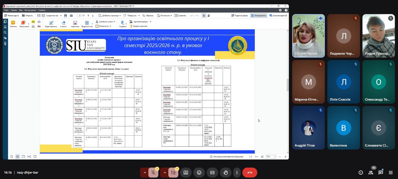This screenshot has height=179, width=398.
Task: Open the Файл menu
Action: pyautogui.click(x=6, y=10)
